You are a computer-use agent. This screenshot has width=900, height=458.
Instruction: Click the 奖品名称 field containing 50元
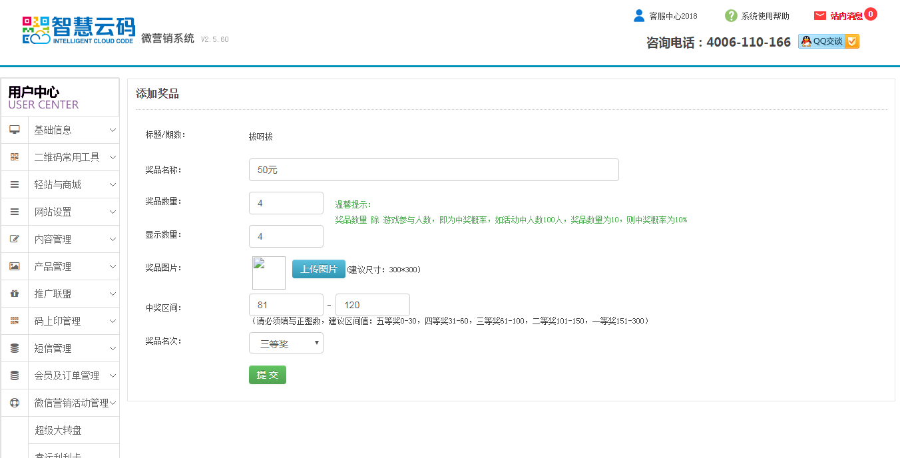pyautogui.click(x=433, y=170)
